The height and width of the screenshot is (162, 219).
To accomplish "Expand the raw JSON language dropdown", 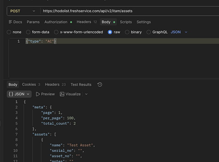I will pyautogui.click(x=179, y=32).
